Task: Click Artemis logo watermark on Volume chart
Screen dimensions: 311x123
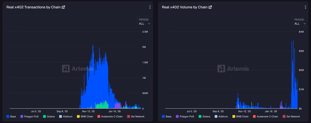Action: pyautogui.click(x=233, y=69)
